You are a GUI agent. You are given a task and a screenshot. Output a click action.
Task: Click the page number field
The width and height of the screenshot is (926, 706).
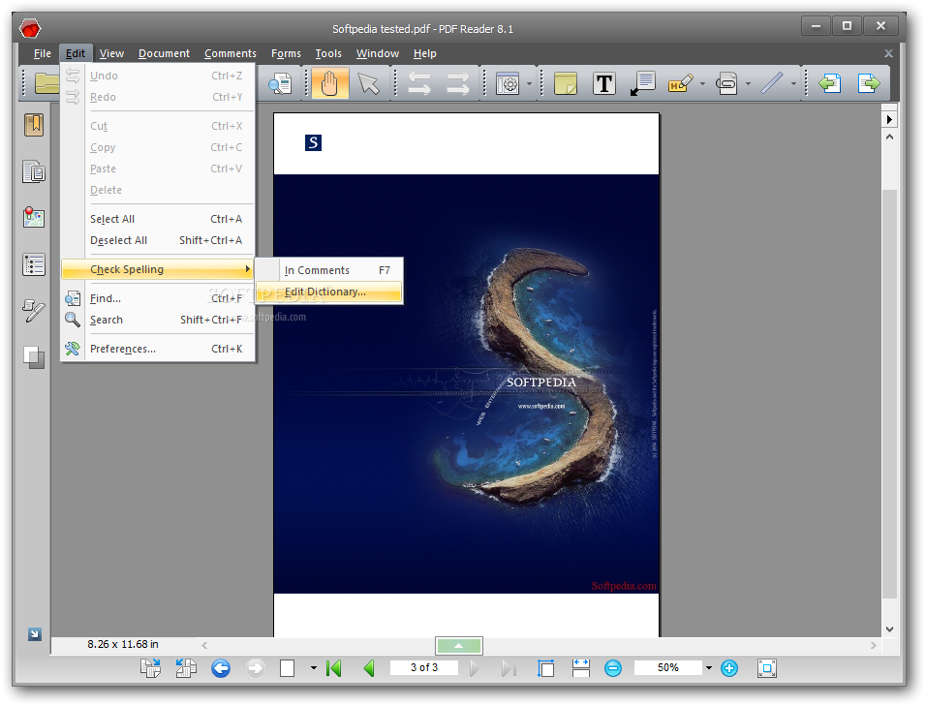point(424,667)
